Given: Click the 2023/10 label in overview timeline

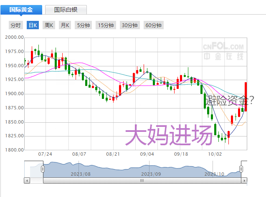Looking at the screenshot, I should 214,174.
